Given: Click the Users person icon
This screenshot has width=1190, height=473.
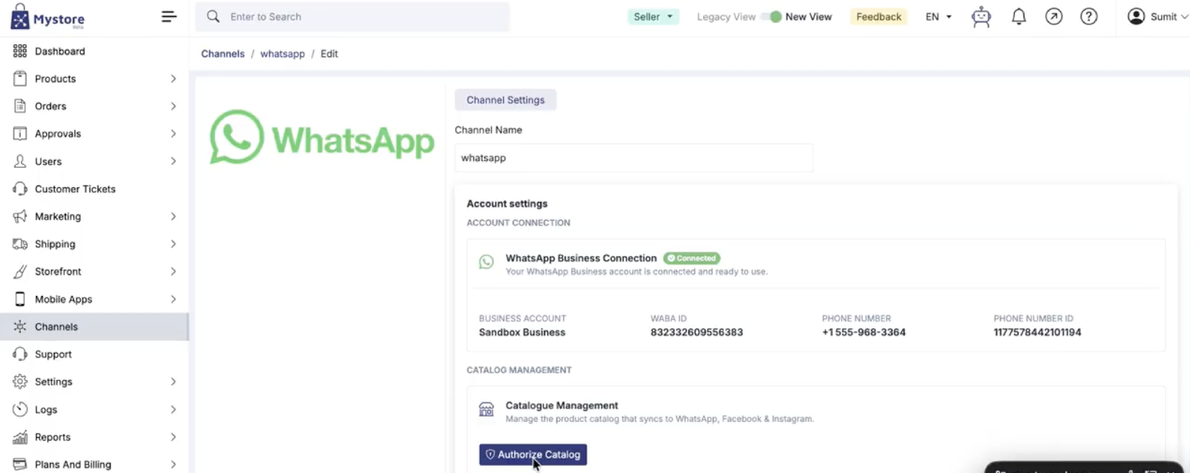Looking at the screenshot, I should click(x=20, y=161).
